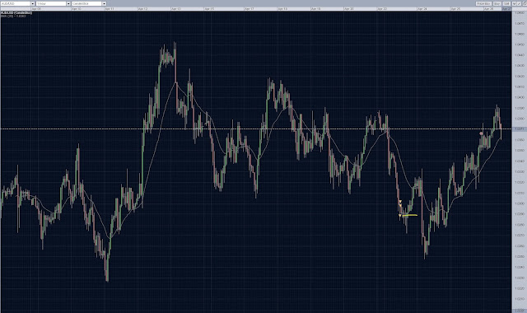Click the Price Box button
527x313 pixels.
(483, 3)
